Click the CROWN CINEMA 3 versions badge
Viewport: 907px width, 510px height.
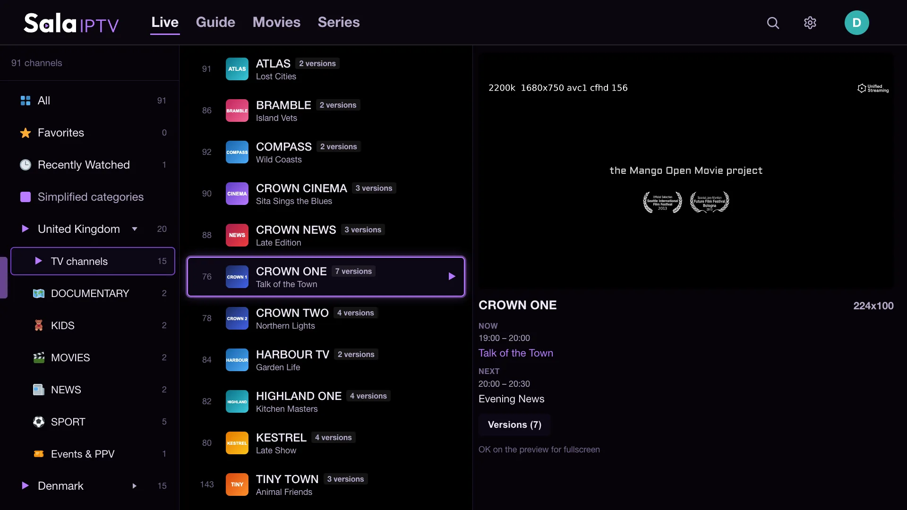click(374, 188)
